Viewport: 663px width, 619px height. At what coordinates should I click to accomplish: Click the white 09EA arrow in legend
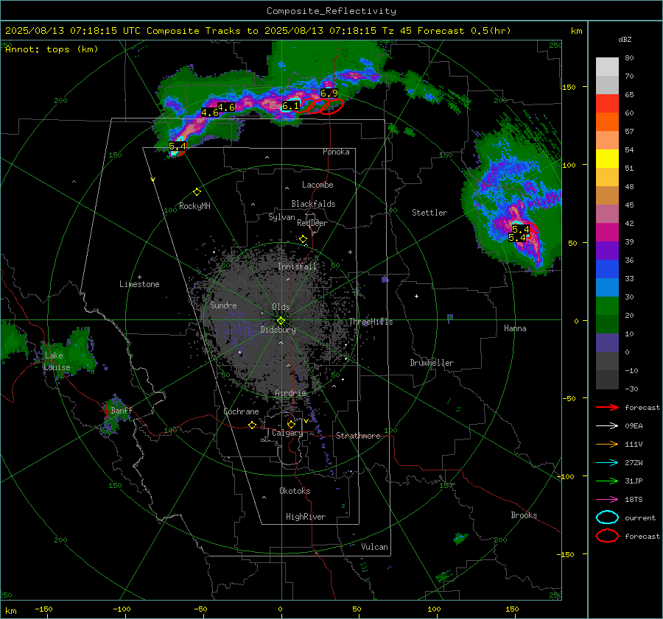(607, 426)
